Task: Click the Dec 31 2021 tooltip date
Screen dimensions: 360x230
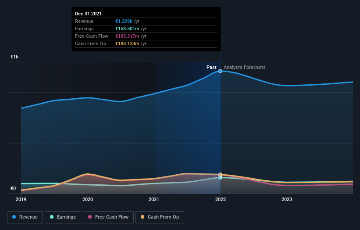Action: (x=88, y=14)
